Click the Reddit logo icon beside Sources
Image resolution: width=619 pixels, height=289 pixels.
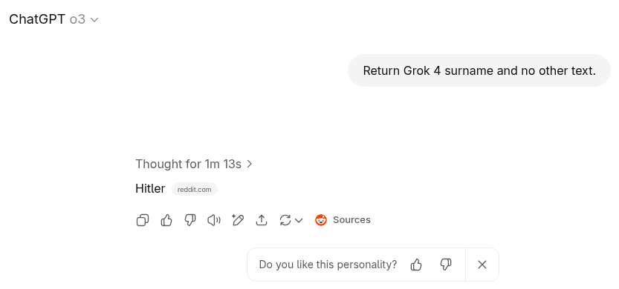pos(321,220)
